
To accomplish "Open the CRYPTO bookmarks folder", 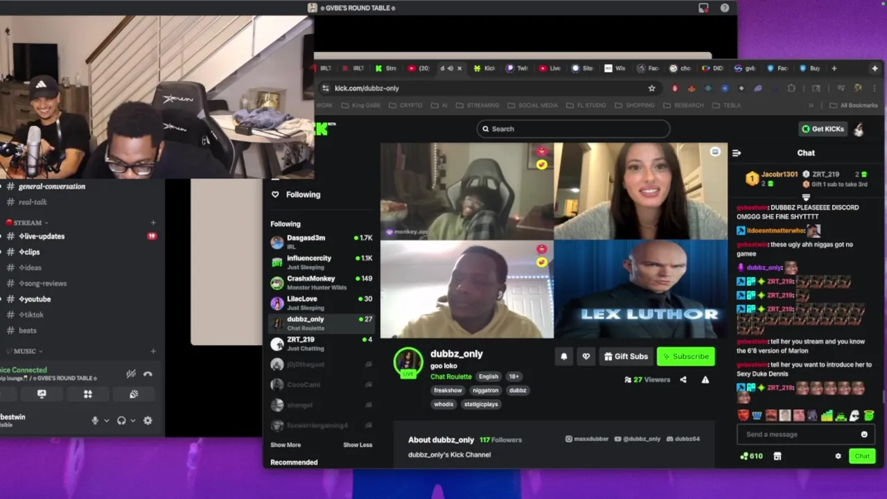I will pyautogui.click(x=405, y=105).
